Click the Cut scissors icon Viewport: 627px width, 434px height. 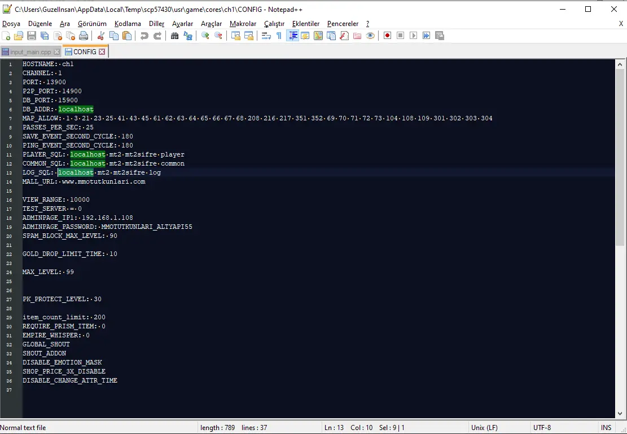(x=101, y=36)
